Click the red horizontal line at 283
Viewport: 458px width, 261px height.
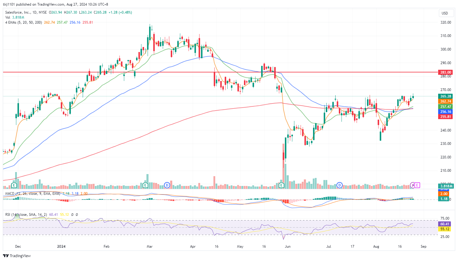tap(220, 72)
